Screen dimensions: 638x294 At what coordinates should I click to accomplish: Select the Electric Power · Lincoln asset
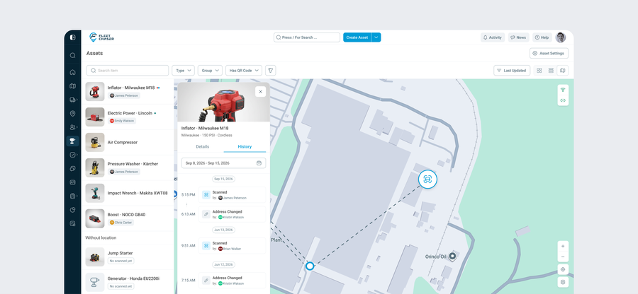(128, 117)
